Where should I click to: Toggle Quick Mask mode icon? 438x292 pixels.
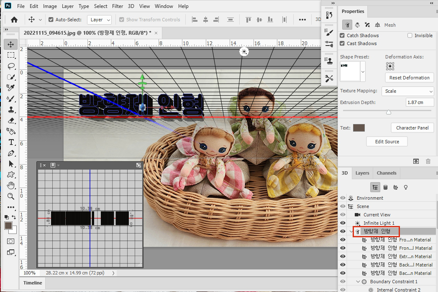pos(10,241)
